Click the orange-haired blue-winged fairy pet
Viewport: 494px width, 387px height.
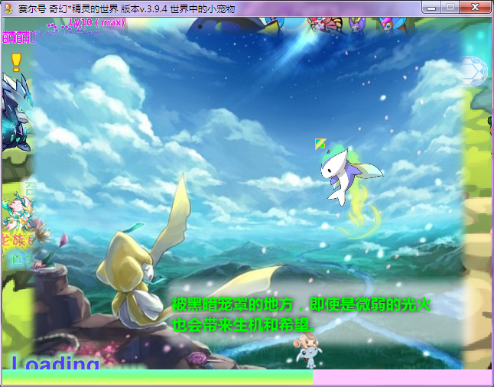392,26
